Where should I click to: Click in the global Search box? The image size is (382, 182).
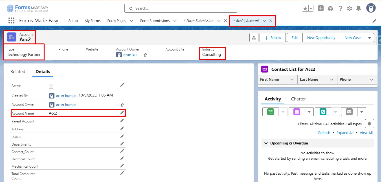pyautogui.click(x=181, y=8)
